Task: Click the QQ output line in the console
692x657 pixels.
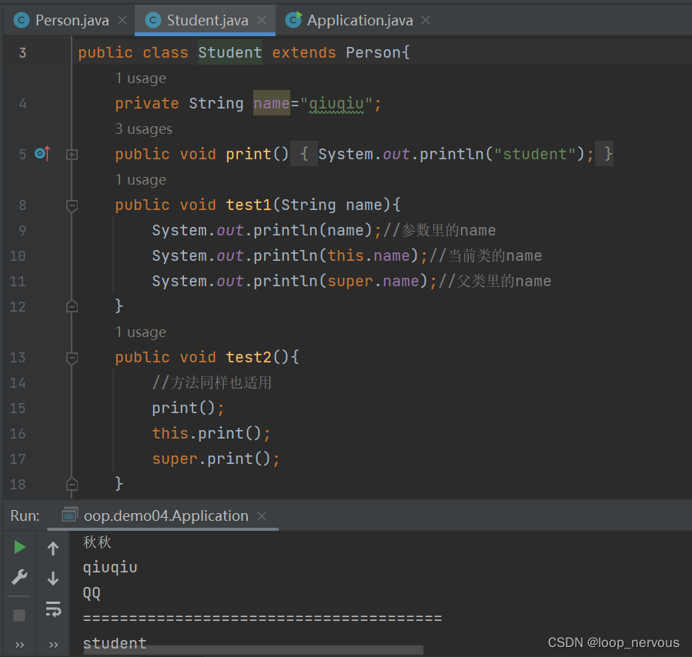Action: (x=92, y=593)
